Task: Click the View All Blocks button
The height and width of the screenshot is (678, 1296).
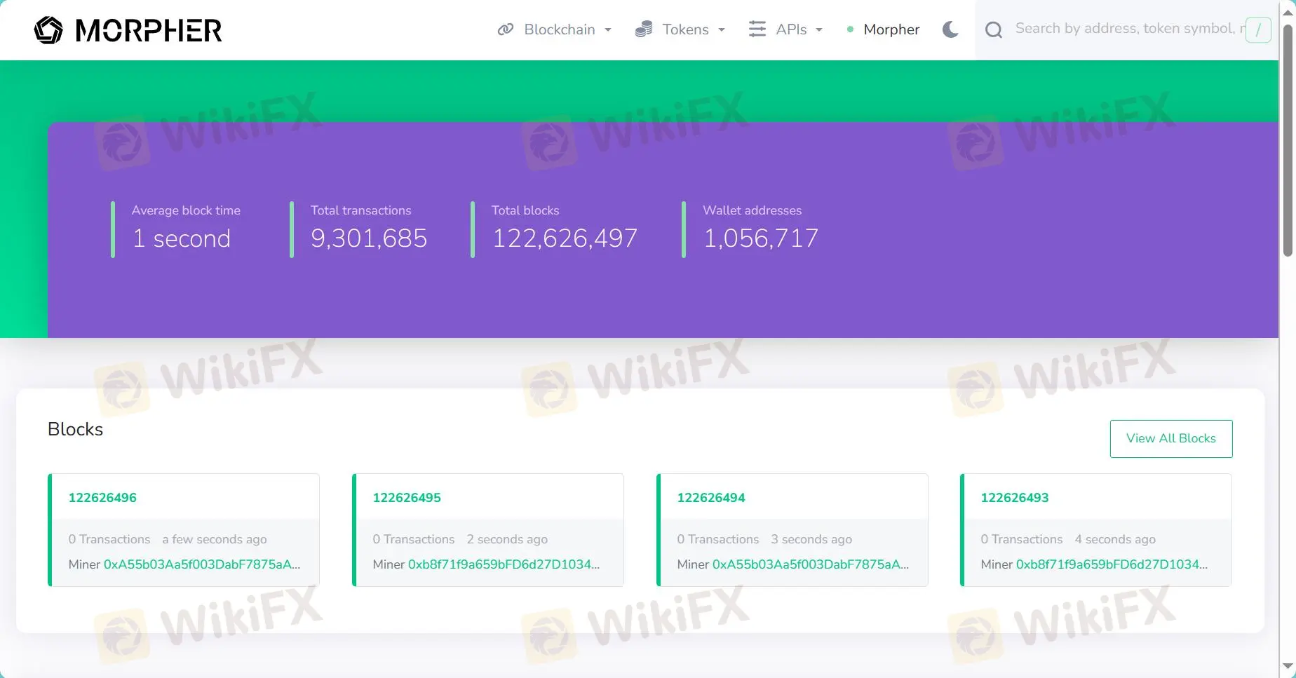Action: [x=1171, y=439]
